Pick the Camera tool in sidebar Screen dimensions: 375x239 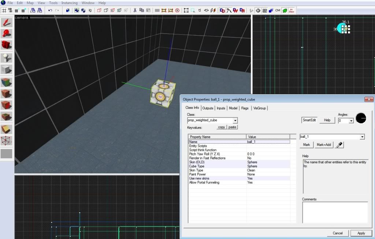7,45
